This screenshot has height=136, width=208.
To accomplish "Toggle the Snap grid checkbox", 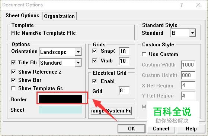I will coord(95,51).
